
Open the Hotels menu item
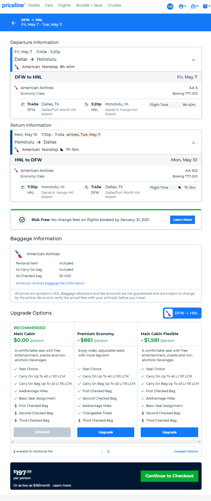click(x=34, y=5)
